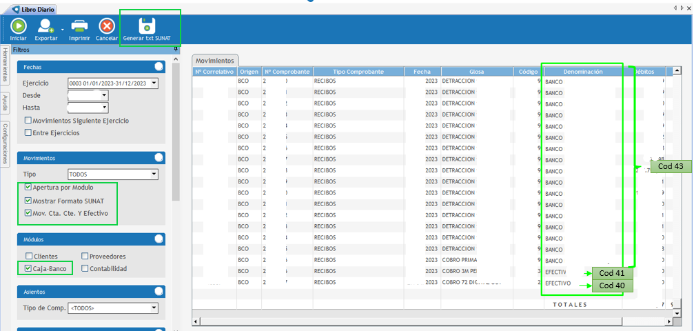Sort by Origen column header
The width and height of the screenshot is (694, 331).
tap(249, 72)
